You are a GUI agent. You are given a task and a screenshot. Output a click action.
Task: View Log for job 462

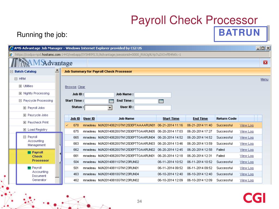click(x=247, y=180)
